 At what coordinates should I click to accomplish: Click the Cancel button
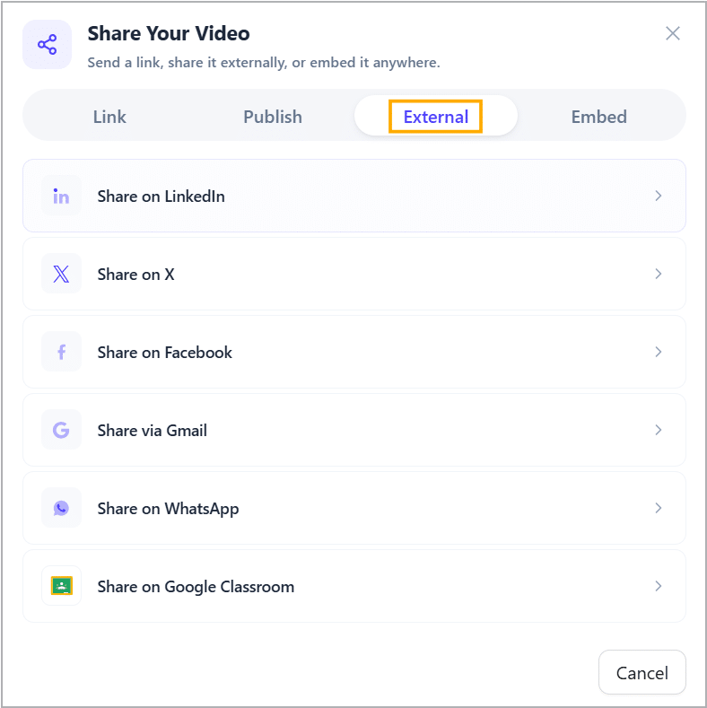(642, 672)
